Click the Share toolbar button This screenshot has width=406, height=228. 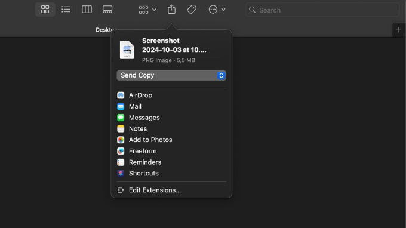point(171,10)
